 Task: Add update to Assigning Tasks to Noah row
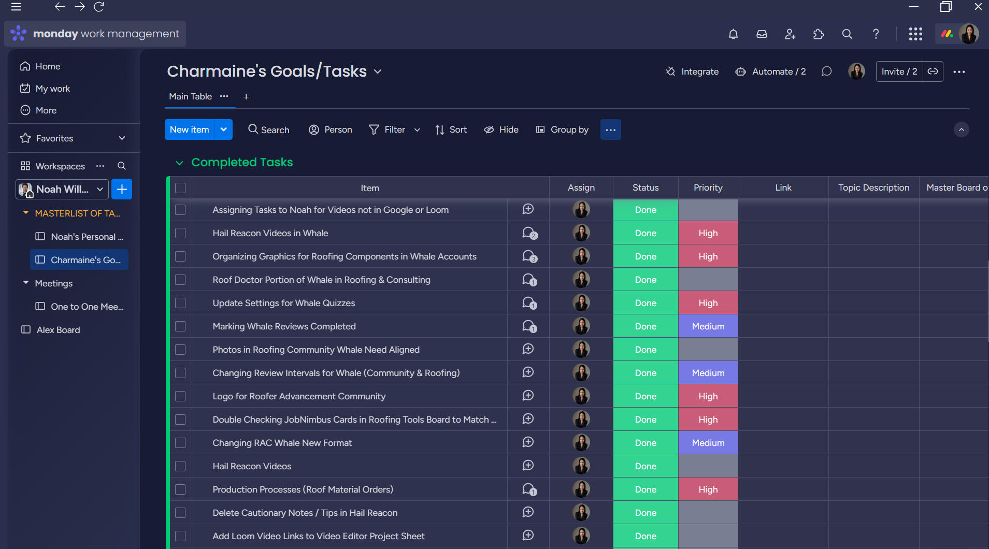pos(528,209)
